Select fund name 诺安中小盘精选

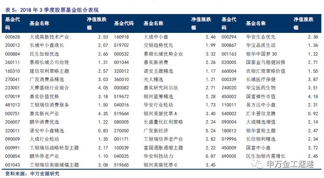pos(47,131)
